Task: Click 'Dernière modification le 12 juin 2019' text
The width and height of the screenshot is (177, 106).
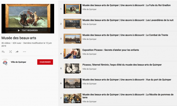Action: click(27, 44)
